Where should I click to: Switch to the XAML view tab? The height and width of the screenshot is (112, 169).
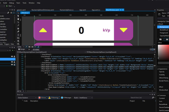(x=36, y=50)
